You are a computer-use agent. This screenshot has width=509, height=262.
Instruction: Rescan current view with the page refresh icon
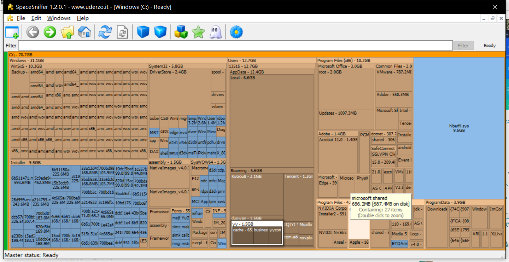(122, 32)
